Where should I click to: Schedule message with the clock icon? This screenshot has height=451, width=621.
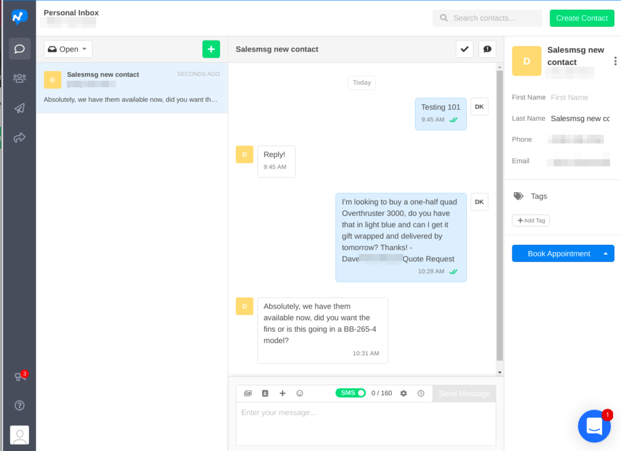(421, 393)
